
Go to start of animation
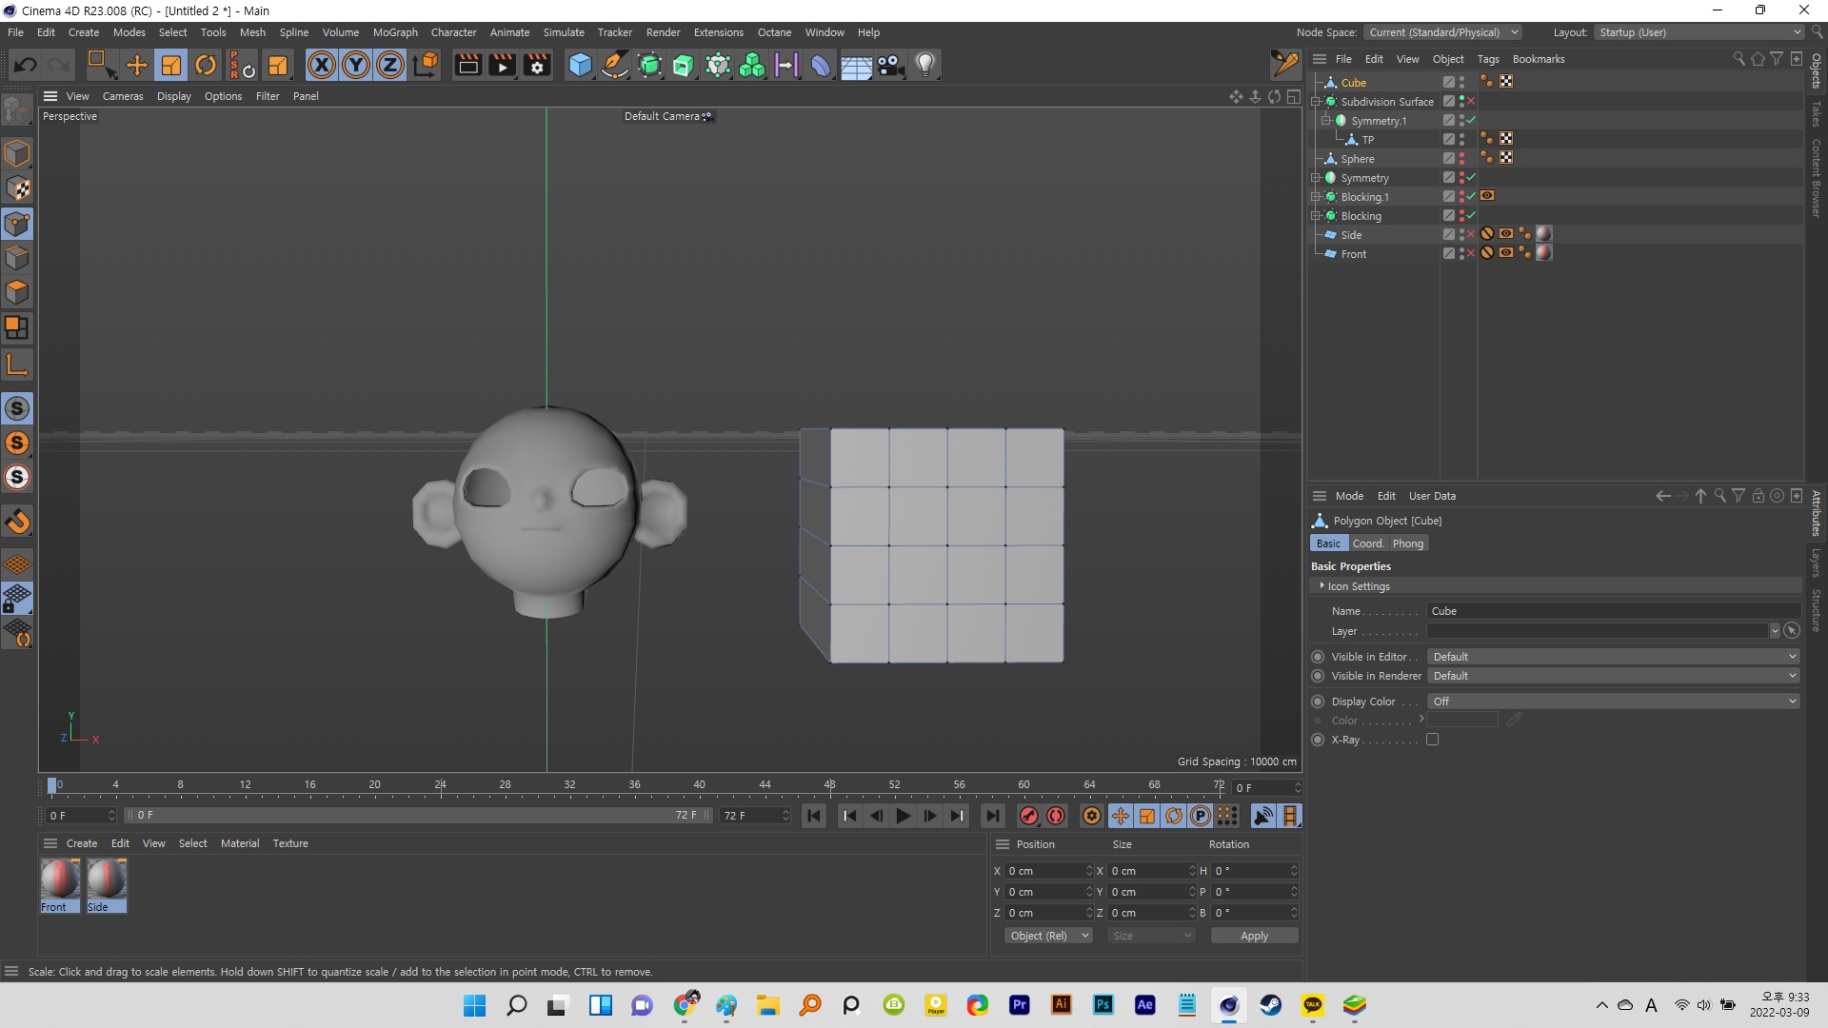[814, 816]
